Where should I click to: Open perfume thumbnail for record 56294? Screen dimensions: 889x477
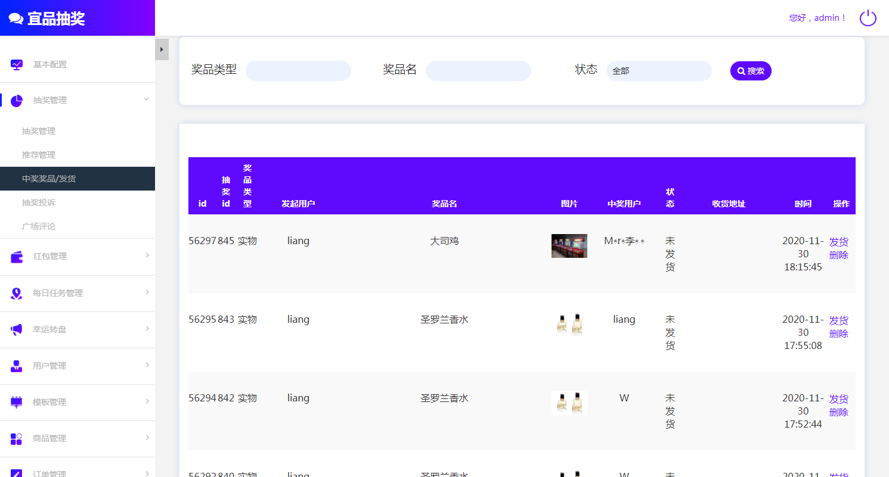pyautogui.click(x=569, y=403)
